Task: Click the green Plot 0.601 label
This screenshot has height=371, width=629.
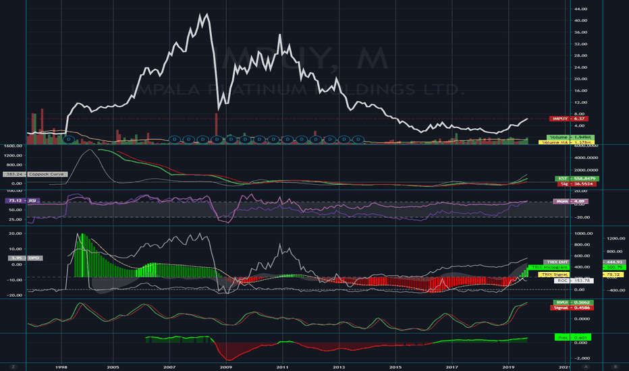Action: [573, 338]
